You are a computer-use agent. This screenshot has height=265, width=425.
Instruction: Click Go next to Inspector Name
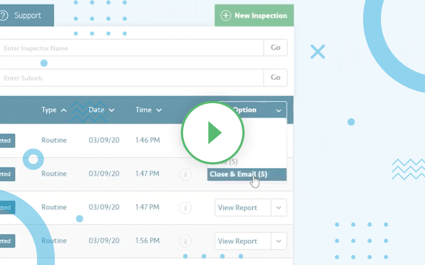[275, 48]
